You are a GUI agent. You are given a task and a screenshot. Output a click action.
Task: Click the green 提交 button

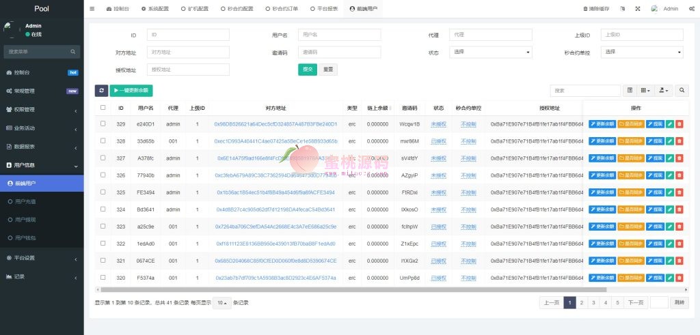tap(307, 69)
